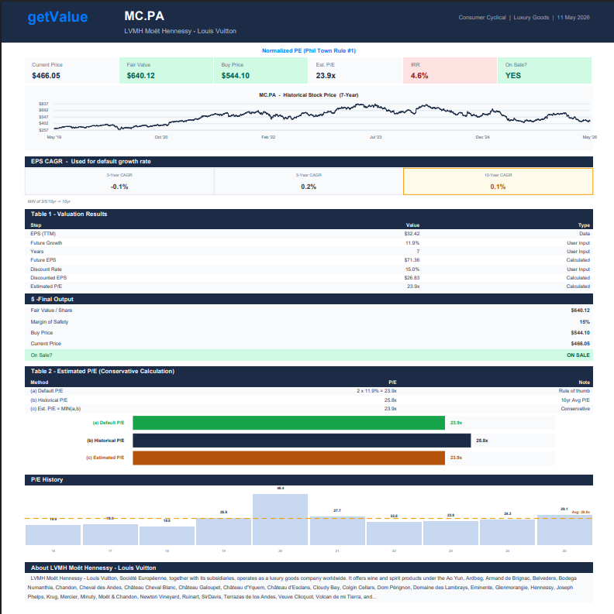Click the Future Growth value 11.9%

coord(412,243)
